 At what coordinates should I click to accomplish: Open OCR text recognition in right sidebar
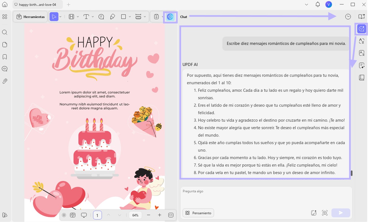(x=362, y=53)
